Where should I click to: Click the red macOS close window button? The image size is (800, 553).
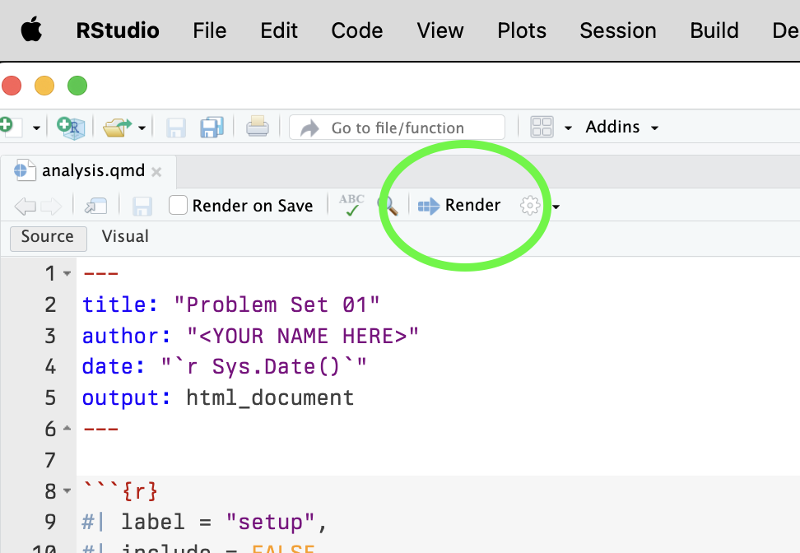(12, 86)
